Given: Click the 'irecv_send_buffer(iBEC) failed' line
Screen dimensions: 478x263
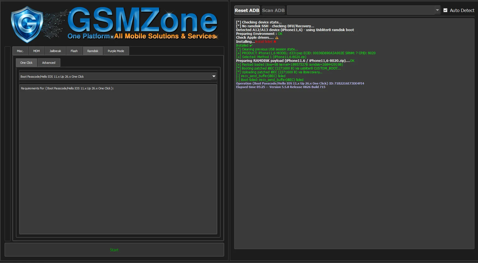Looking at the screenshot, I should tap(261, 76).
